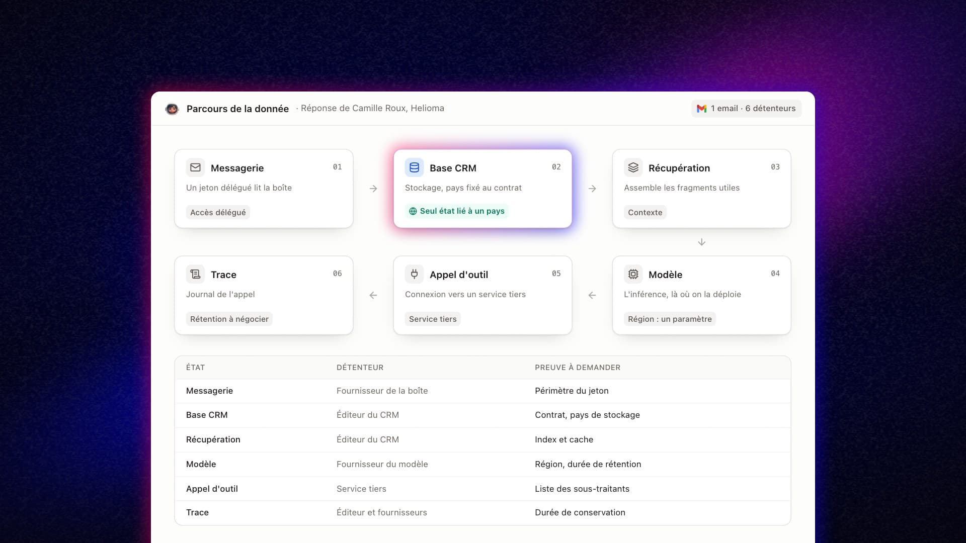Click the "Appel d'outil" card title

click(x=459, y=275)
